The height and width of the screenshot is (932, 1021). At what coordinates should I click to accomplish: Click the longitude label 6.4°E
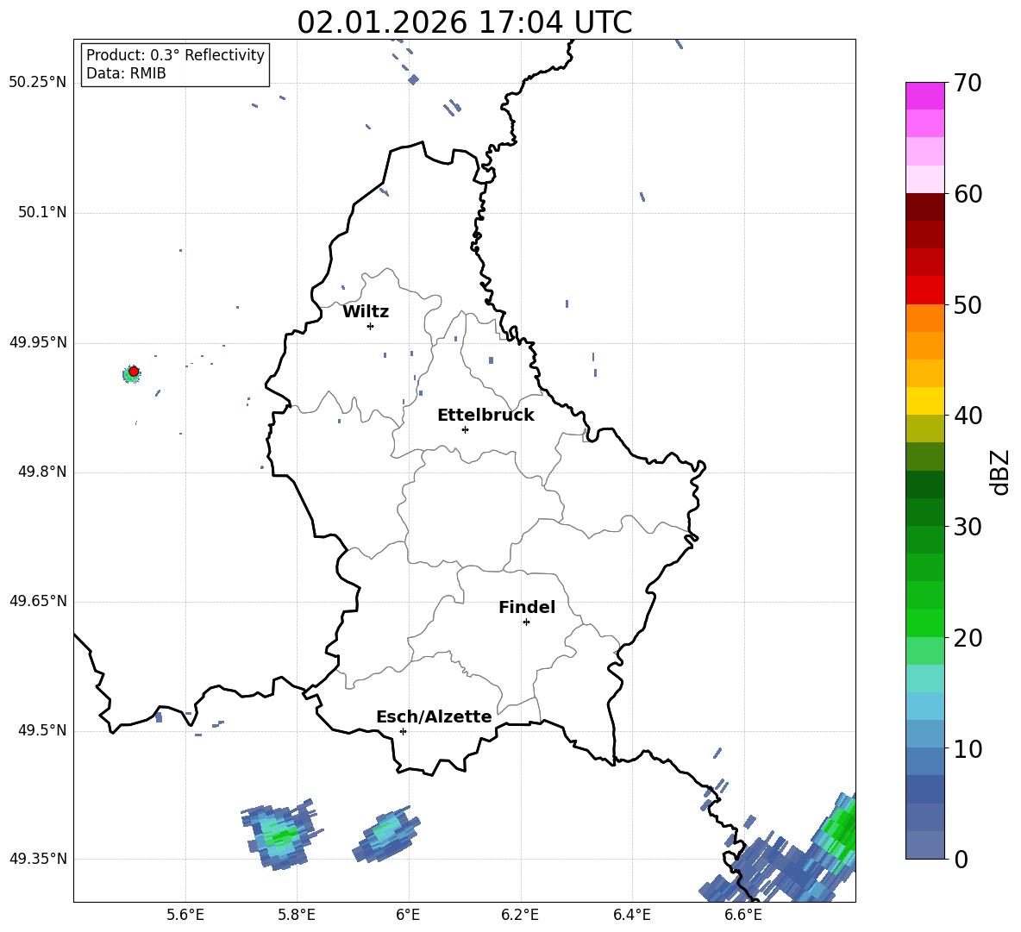631,915
